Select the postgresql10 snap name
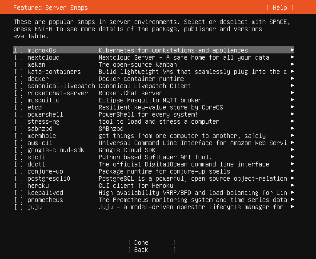This screenshot has width=316, height=259. 48,178
